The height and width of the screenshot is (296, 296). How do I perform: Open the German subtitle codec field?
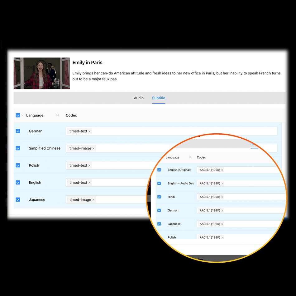(171, 131)
